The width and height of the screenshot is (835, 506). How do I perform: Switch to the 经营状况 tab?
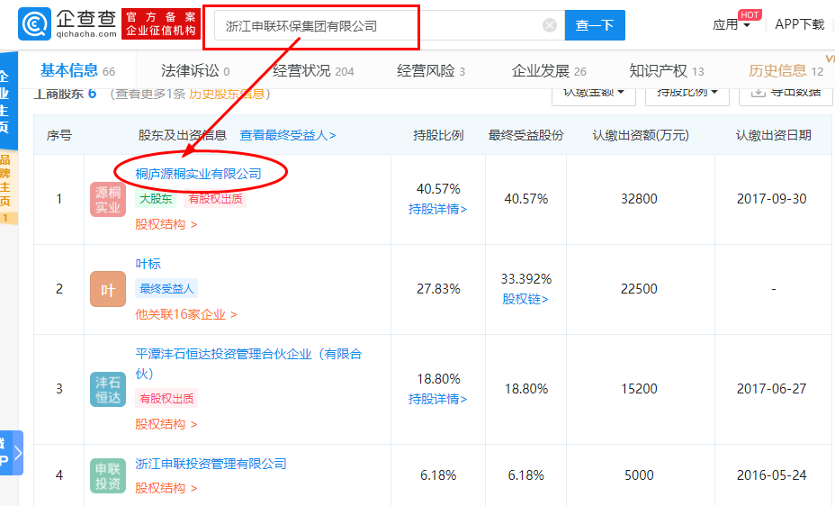click(313, 70)
